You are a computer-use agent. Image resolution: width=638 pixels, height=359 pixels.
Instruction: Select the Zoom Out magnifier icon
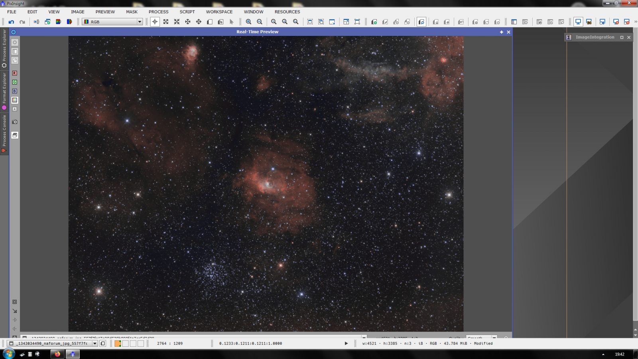(x=260, y=22)
